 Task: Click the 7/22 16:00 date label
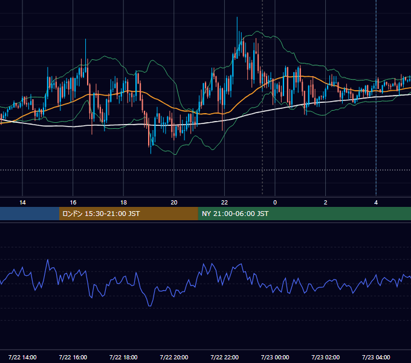(x=73, y=357)
